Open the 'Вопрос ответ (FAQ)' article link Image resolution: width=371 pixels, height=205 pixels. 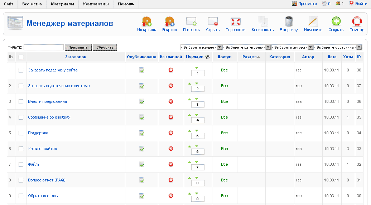pyautogui.click(x=47, y=180)
